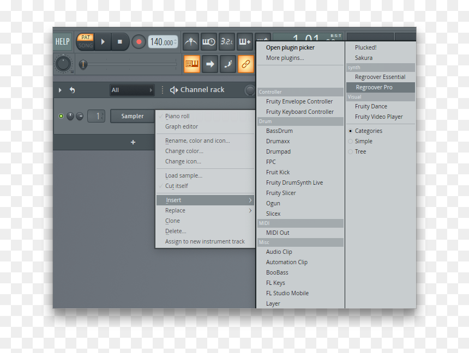Image resolution: width=469 pixels, height=353 pixels.
Task: Choose Rename, color and icon...
Action: [x=205, y=141]
